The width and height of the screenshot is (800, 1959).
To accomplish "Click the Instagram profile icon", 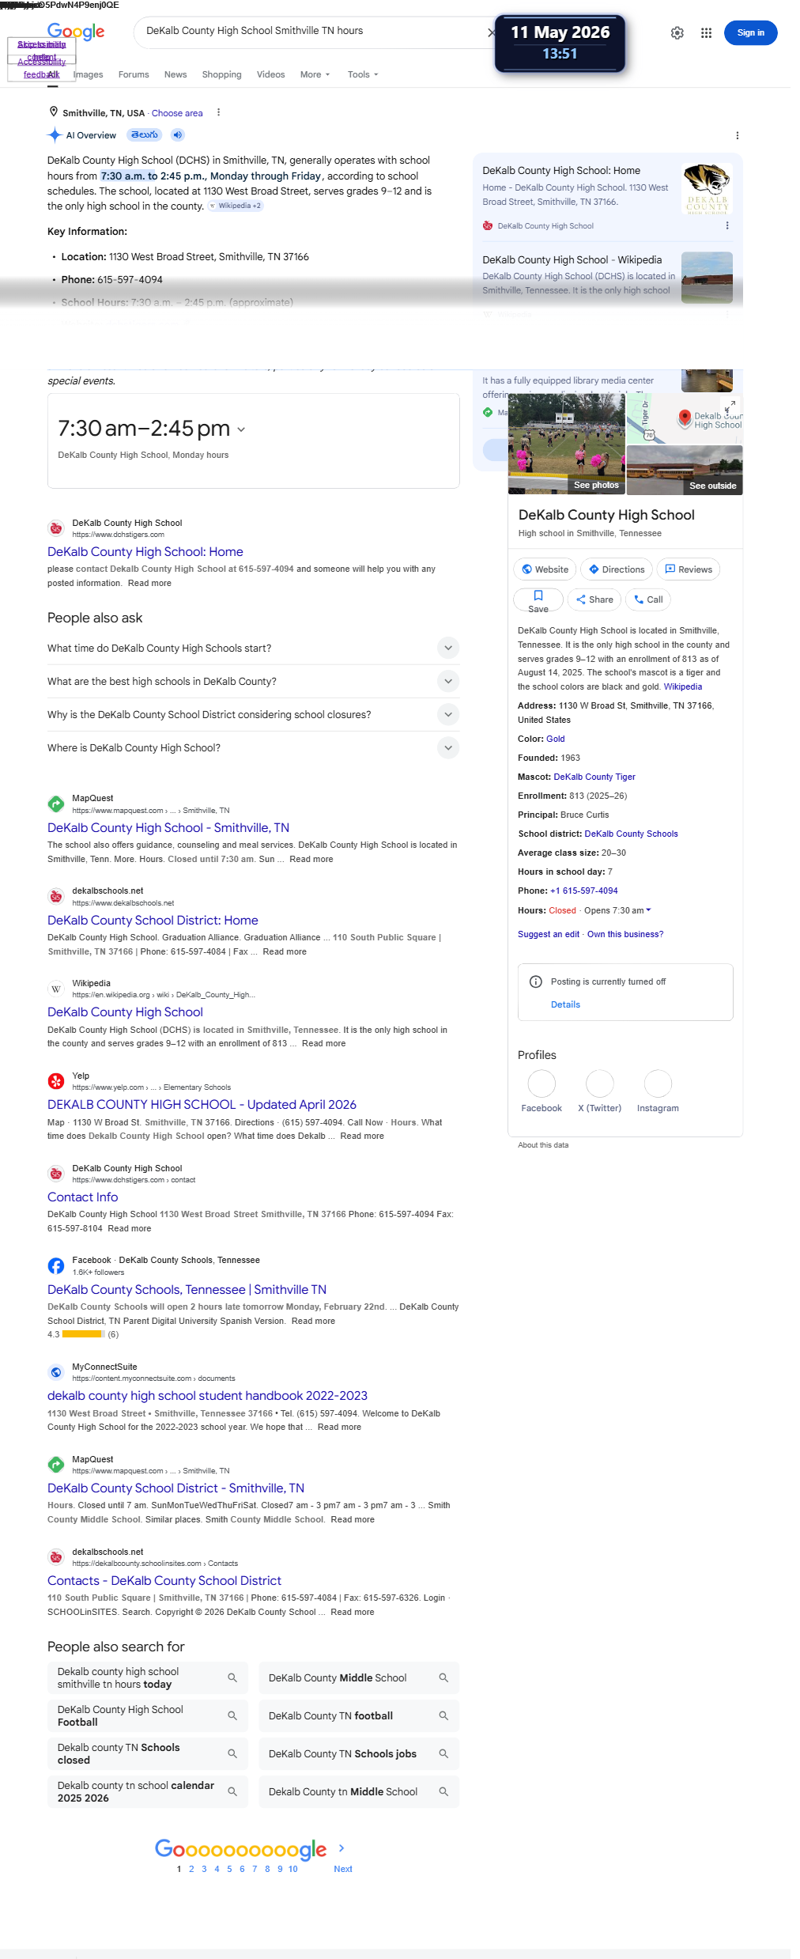I will click(x=658, y=1084).
